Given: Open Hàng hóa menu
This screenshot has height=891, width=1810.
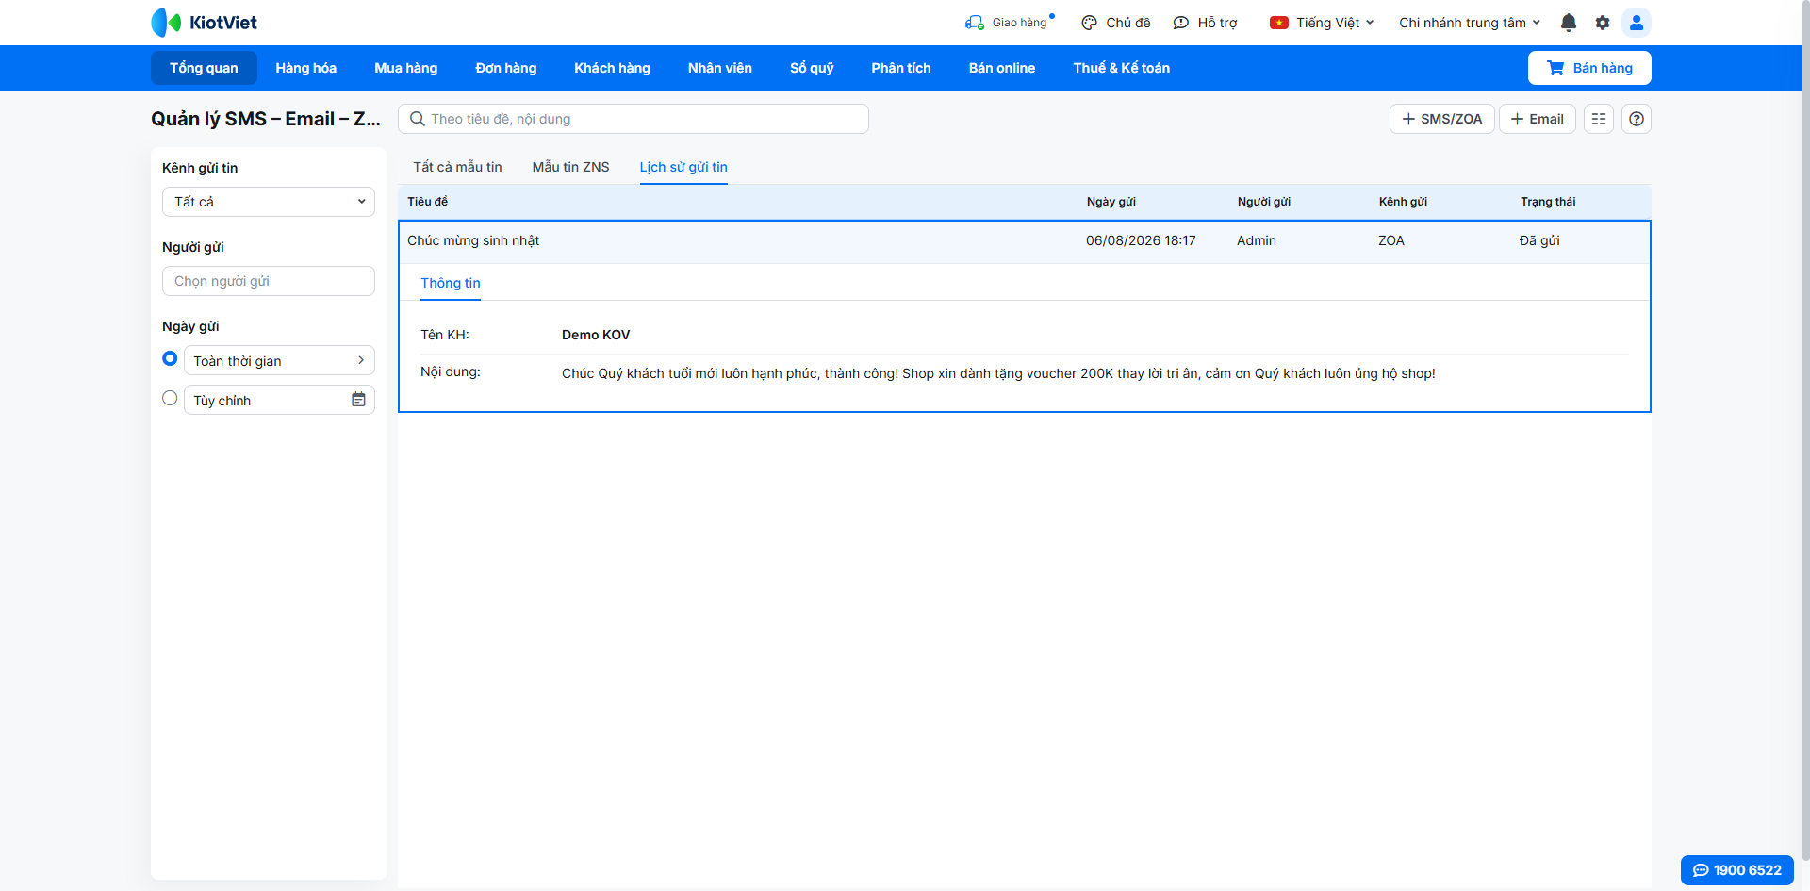Looking at the screenshot, I should (305, 68).
